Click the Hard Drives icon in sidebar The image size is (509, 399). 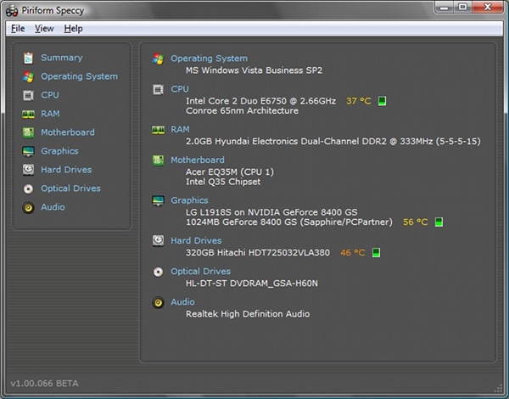[28, 170]
